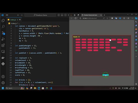Click the white ball in the game

click(x=110, y=40)
